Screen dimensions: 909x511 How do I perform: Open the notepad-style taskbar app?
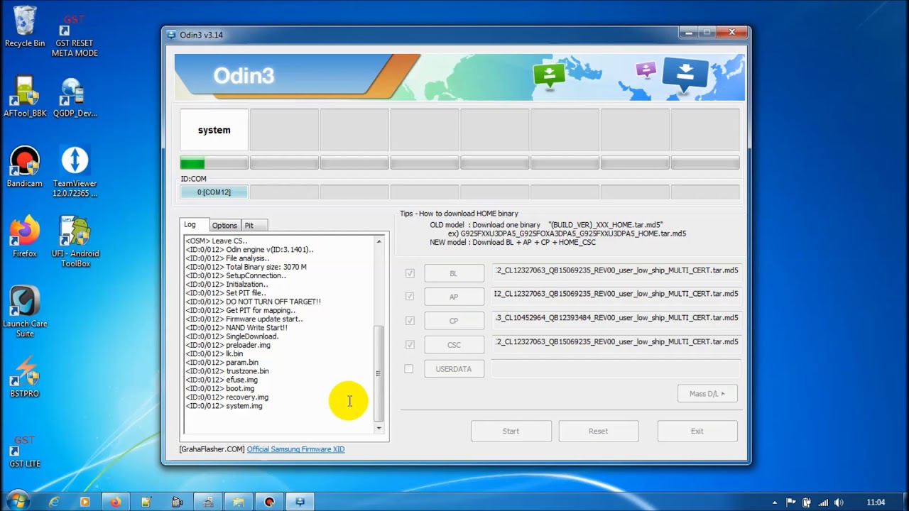[x=146, y=502]
